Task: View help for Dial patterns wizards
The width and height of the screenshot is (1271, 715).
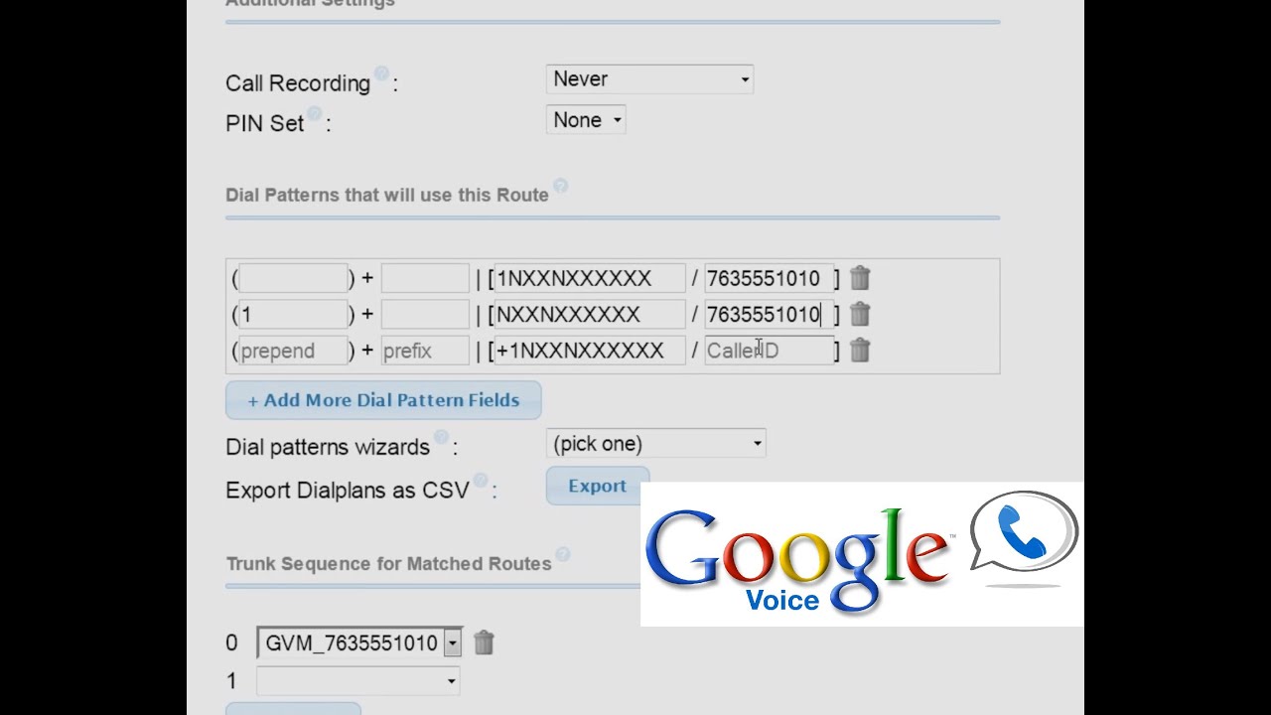Action: (441, 438)
